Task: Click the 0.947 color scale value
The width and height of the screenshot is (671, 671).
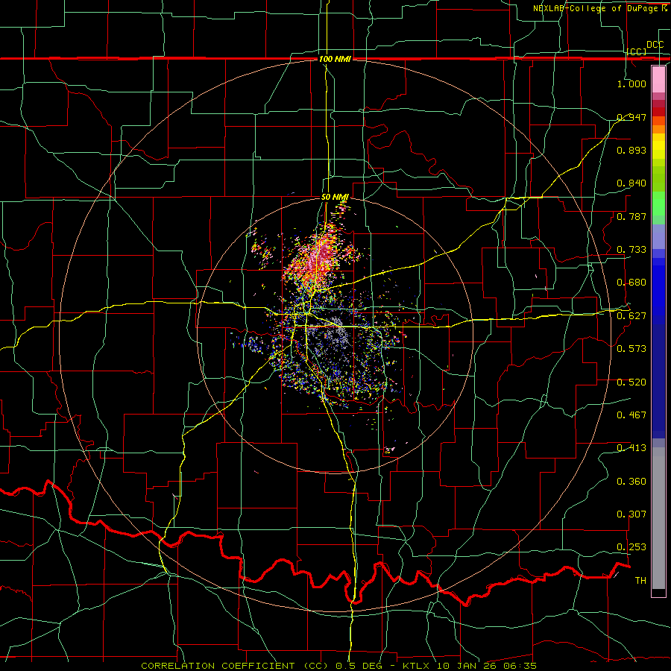Action: tap(631, 117)
